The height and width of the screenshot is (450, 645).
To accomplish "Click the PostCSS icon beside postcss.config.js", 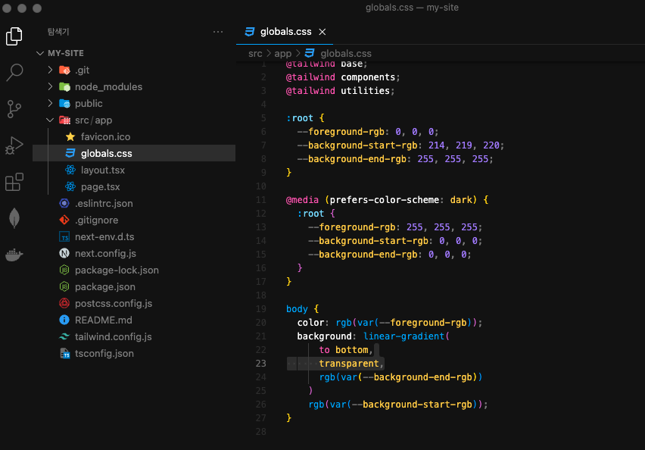I will point(64,304).
